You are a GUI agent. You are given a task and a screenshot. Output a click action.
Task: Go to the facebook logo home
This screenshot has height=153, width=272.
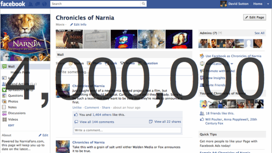13,4
